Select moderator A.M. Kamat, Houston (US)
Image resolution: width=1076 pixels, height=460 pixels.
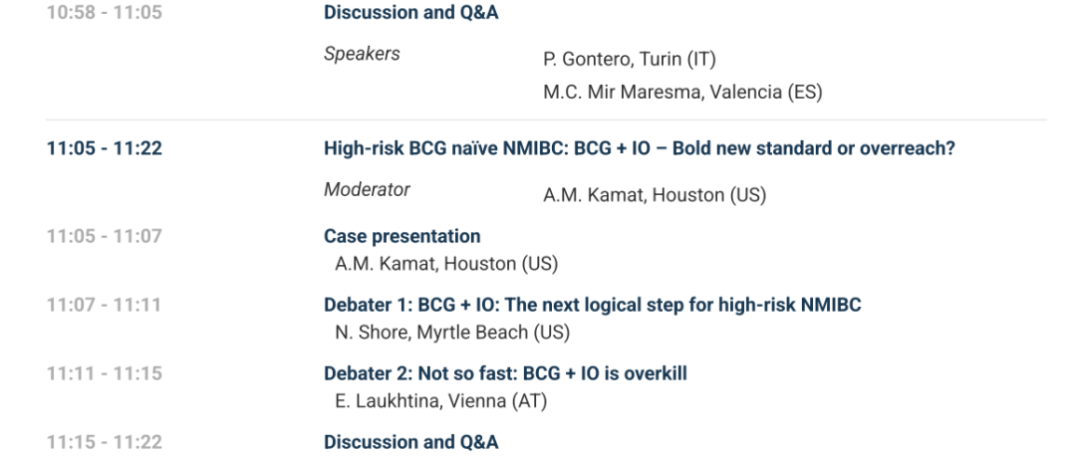coord(654,195)
